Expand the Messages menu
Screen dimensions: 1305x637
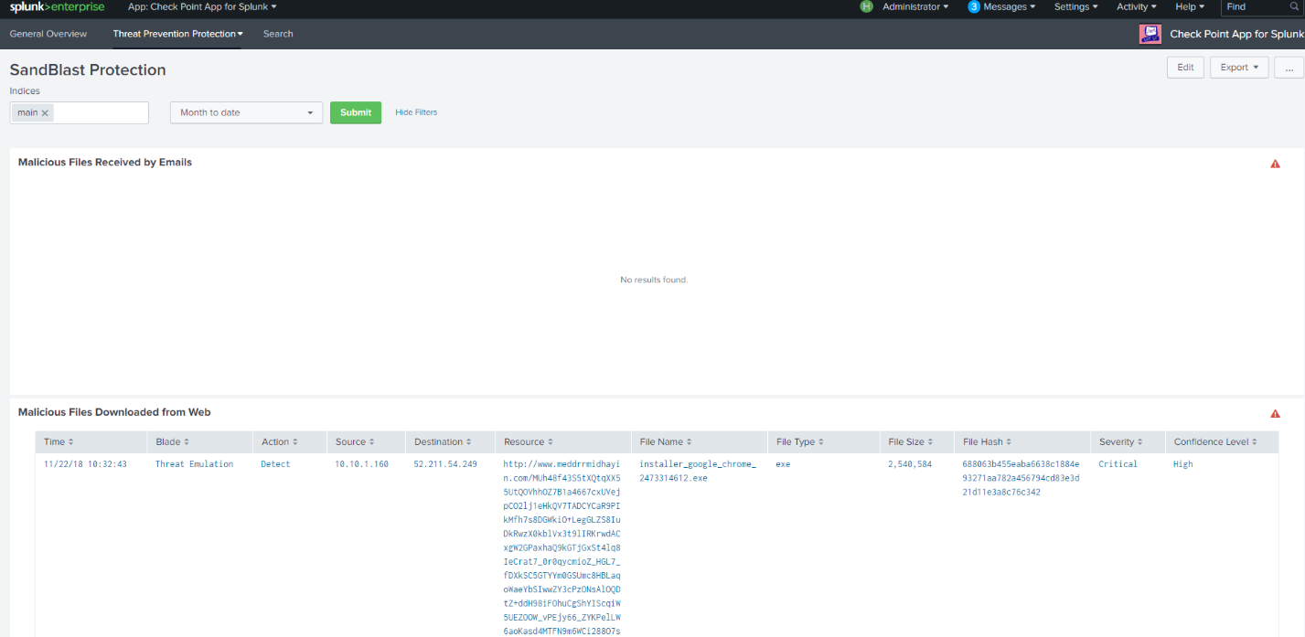click(1010, 6)
